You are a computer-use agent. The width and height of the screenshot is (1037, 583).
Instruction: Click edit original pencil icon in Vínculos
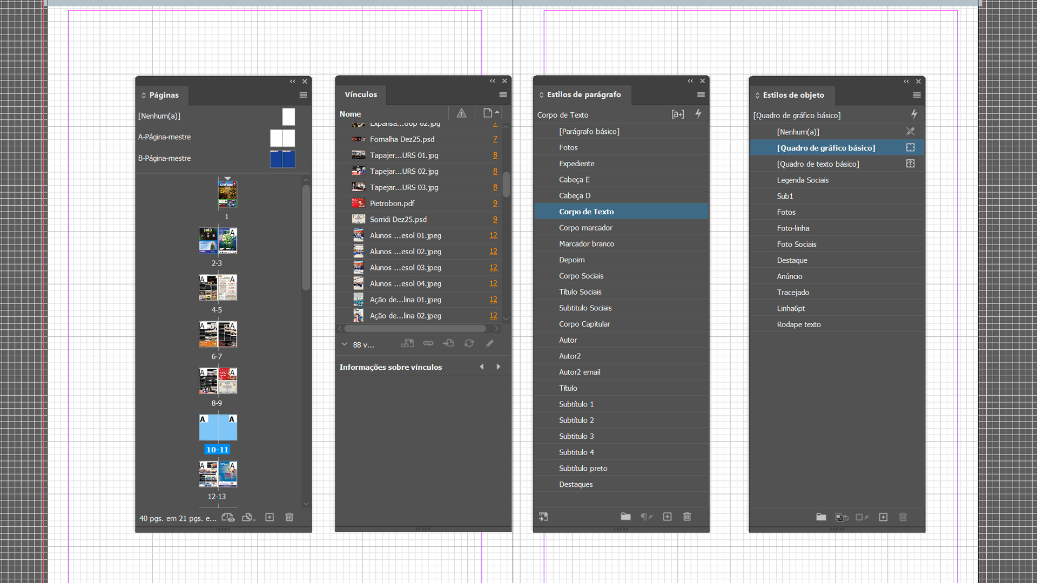click(490, 343)
